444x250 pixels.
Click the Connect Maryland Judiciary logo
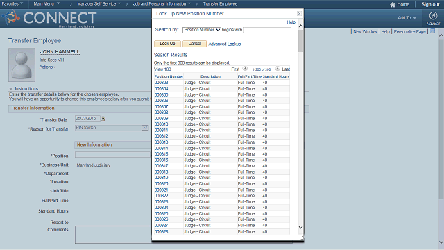pyautogui.click(x=49, y=19)
